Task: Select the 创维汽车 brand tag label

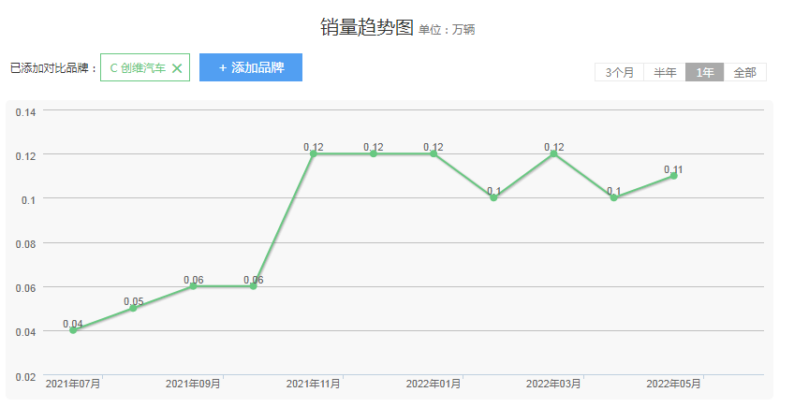Action: (138, 68)
